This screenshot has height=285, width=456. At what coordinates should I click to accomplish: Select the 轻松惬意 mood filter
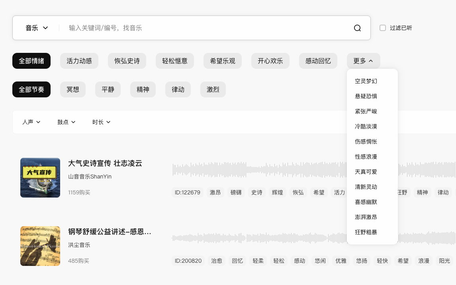coord(175,61)
